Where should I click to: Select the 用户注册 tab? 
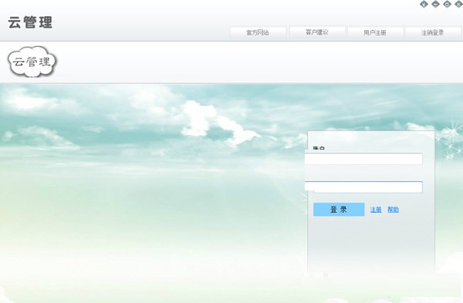click(x=375, y=32)
